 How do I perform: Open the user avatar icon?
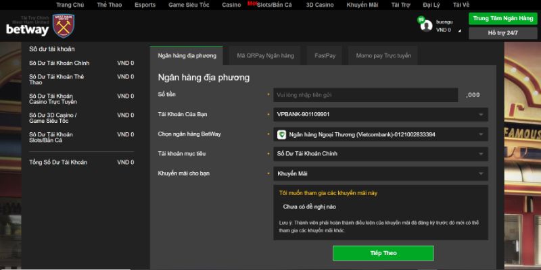click(427, 26)
